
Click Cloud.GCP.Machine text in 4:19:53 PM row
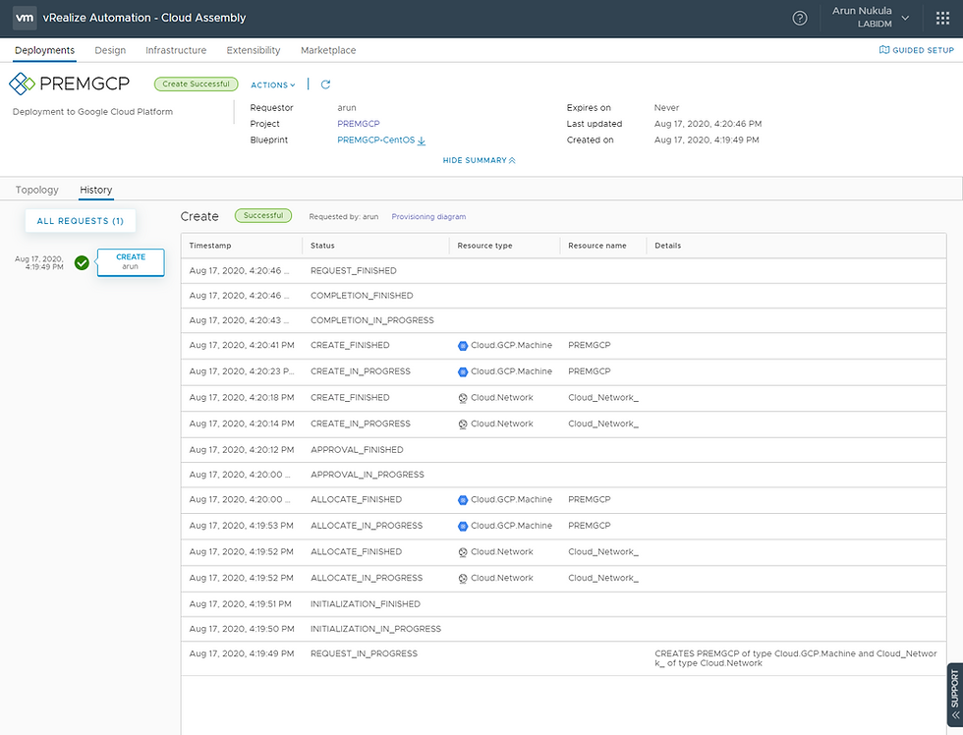(x=511, y=526)
